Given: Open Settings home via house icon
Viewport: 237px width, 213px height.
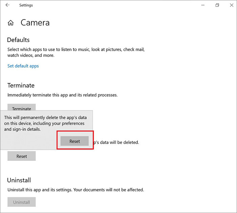Looking at the screenshot, I should tap(10, 23).
